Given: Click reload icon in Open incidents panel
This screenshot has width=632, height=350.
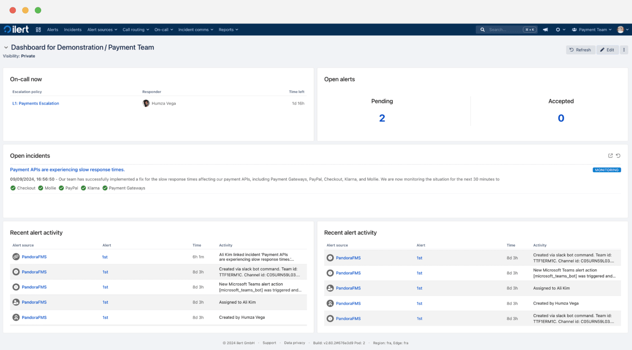Looking at the screenshot, I should click(618, 156).
